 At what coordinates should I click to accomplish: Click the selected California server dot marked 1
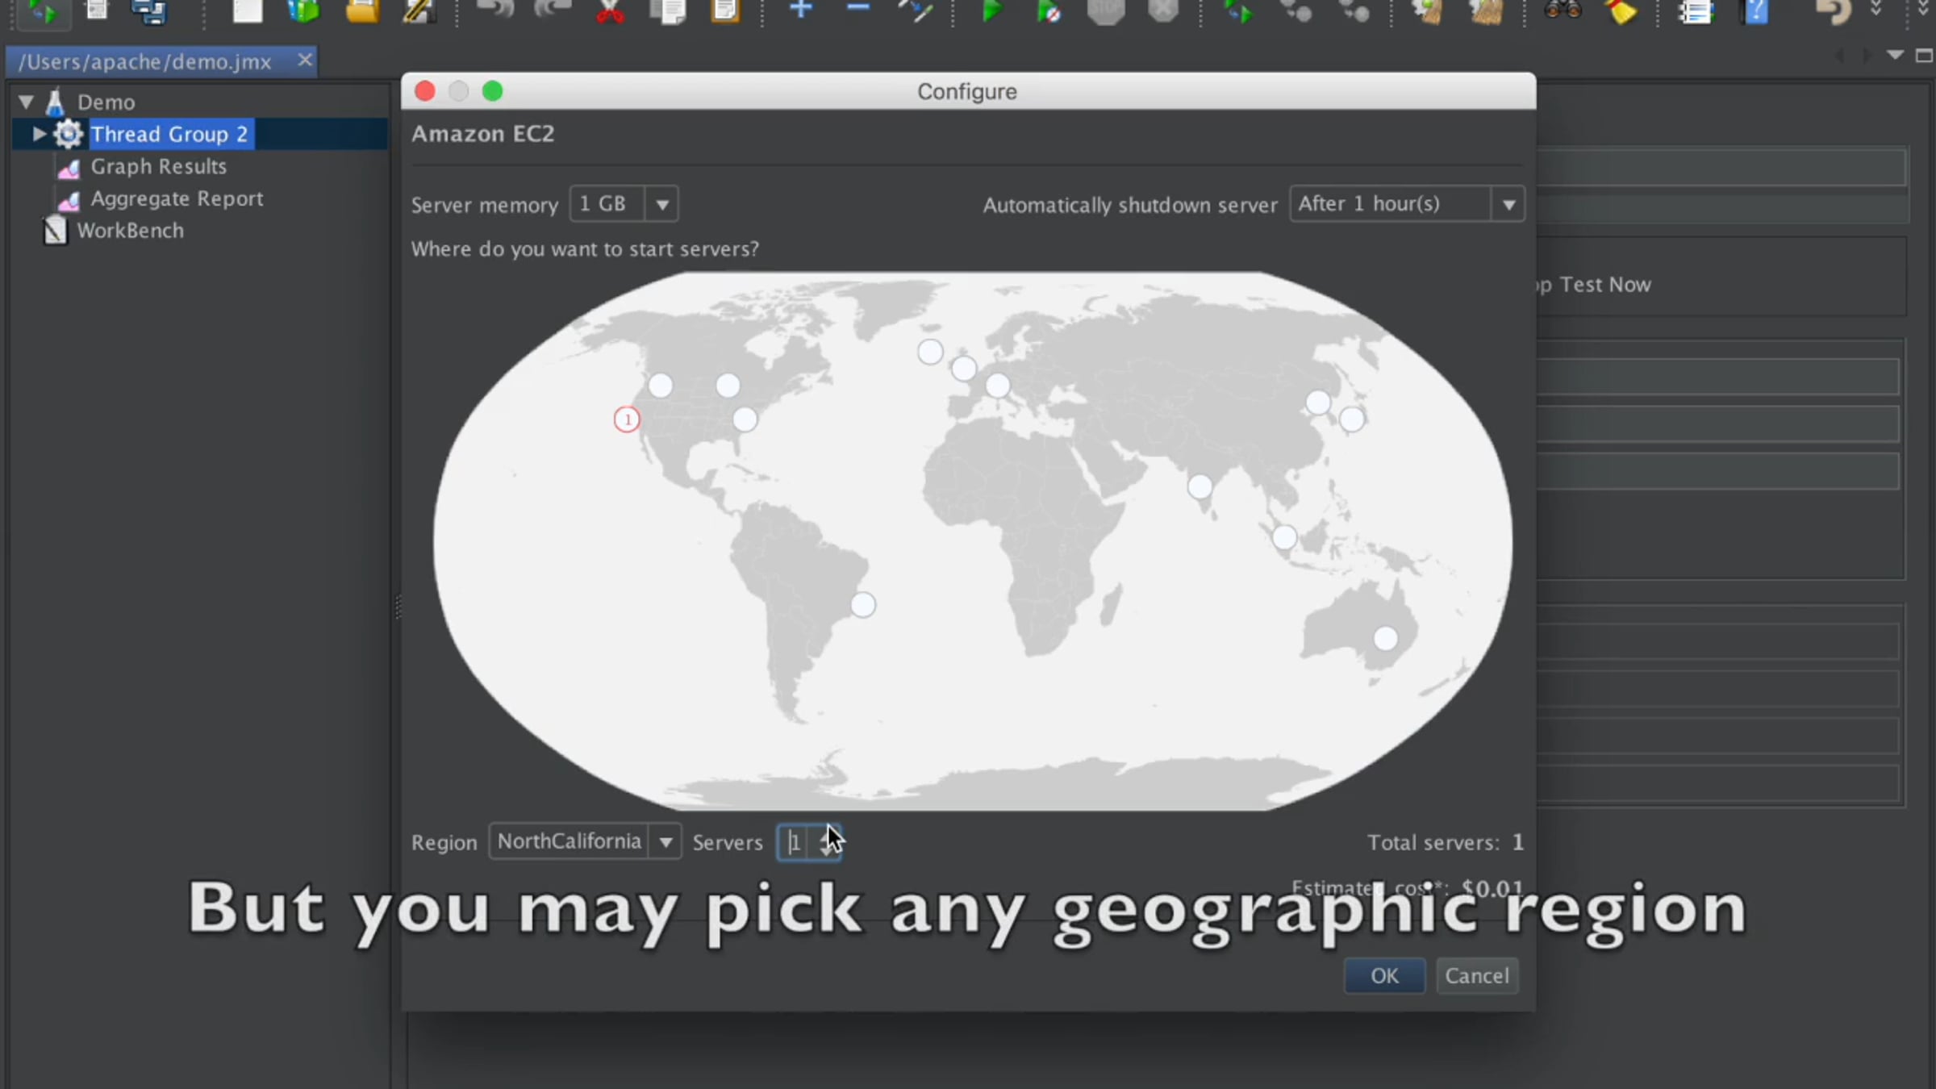[627, 419]
